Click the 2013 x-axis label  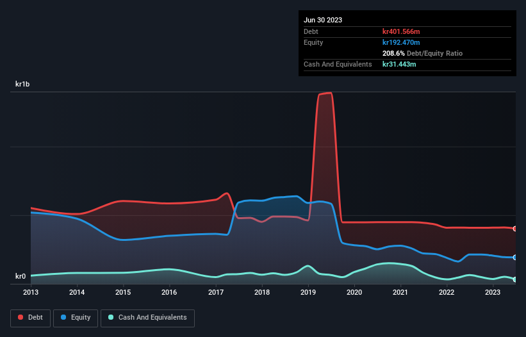[31, 292]
